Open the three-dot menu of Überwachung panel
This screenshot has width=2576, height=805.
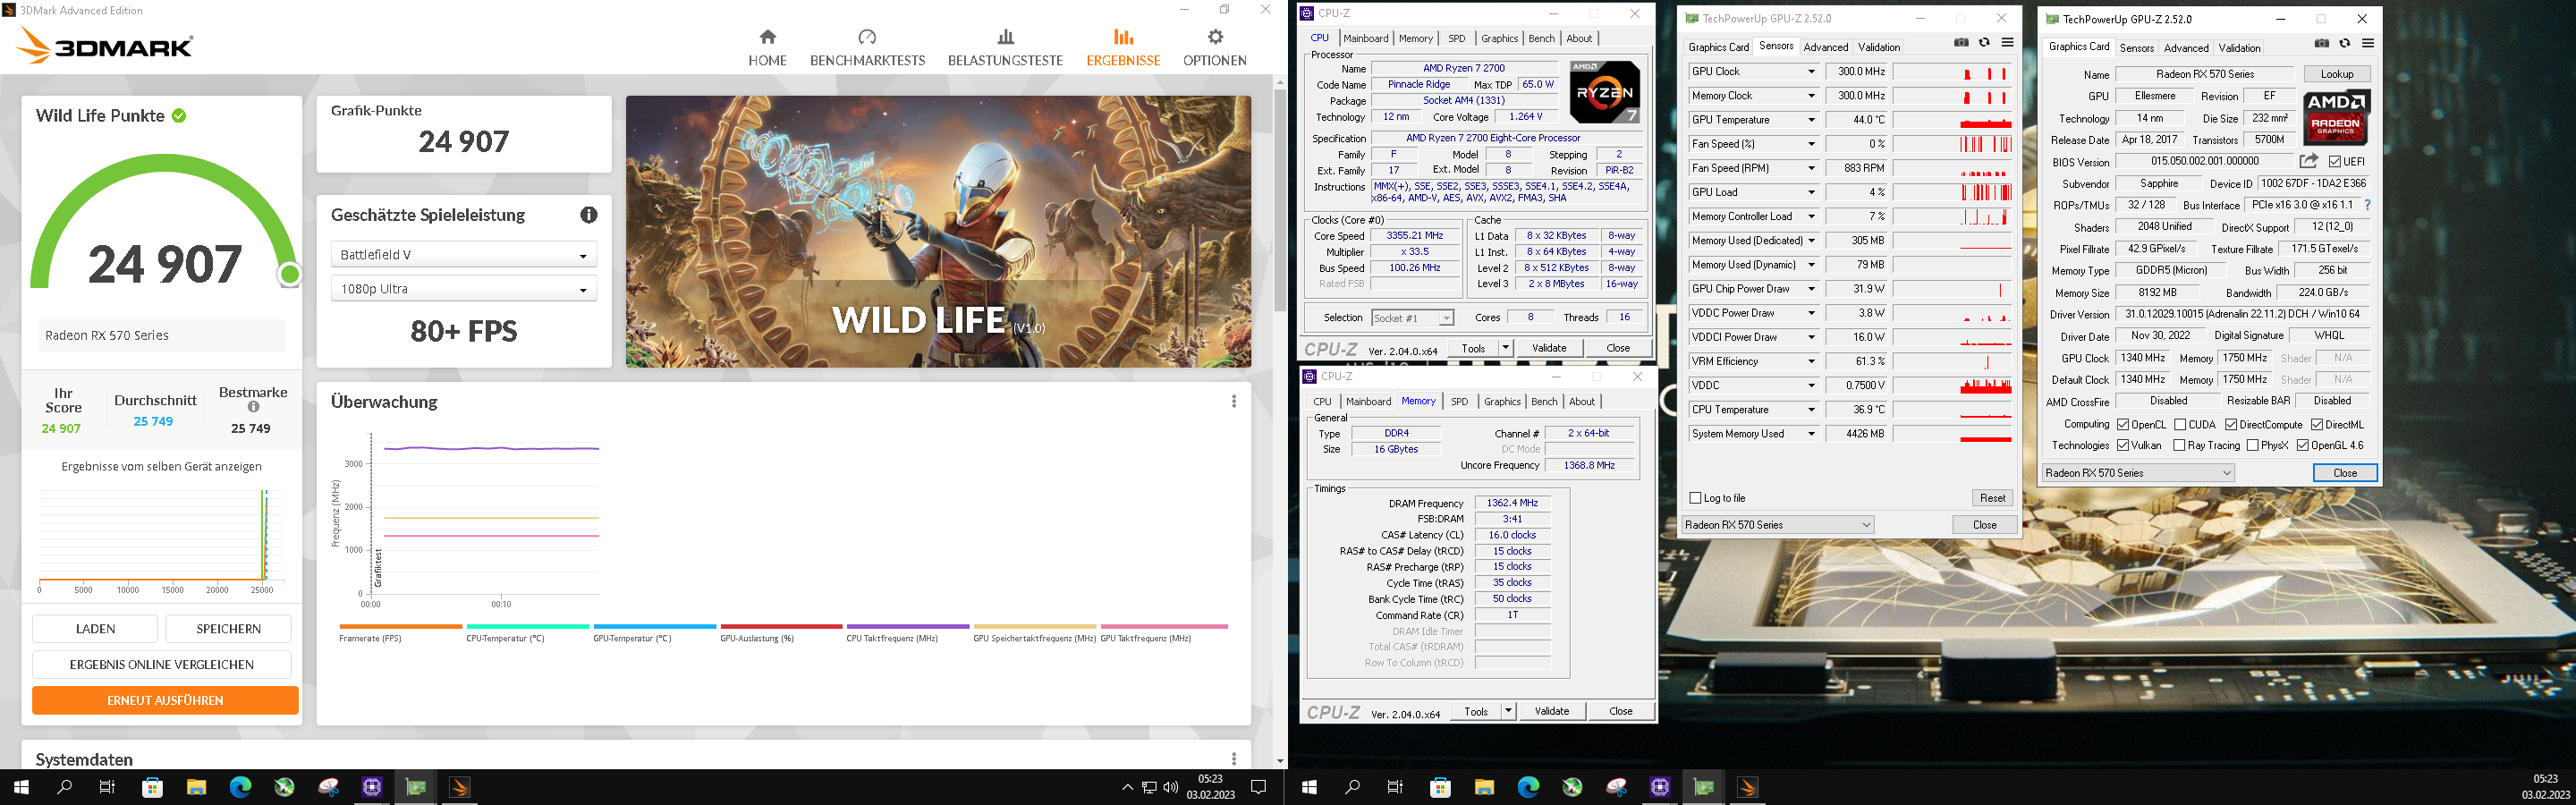pyautogui.click(x=1233, y=401)
